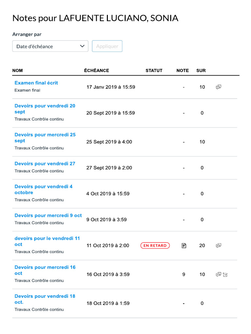
Task: Open Devoirs pour vendredi 27 assignment
Action: [45, 164]
